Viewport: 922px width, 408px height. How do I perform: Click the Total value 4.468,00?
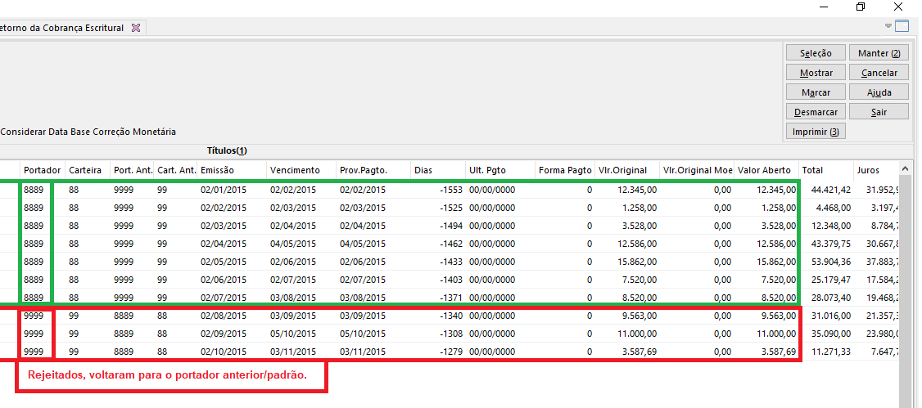[x=834, y=208]
